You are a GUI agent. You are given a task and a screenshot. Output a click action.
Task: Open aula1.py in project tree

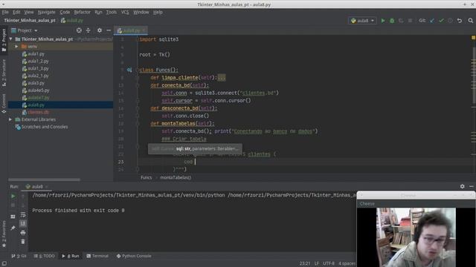coord(36,54)
